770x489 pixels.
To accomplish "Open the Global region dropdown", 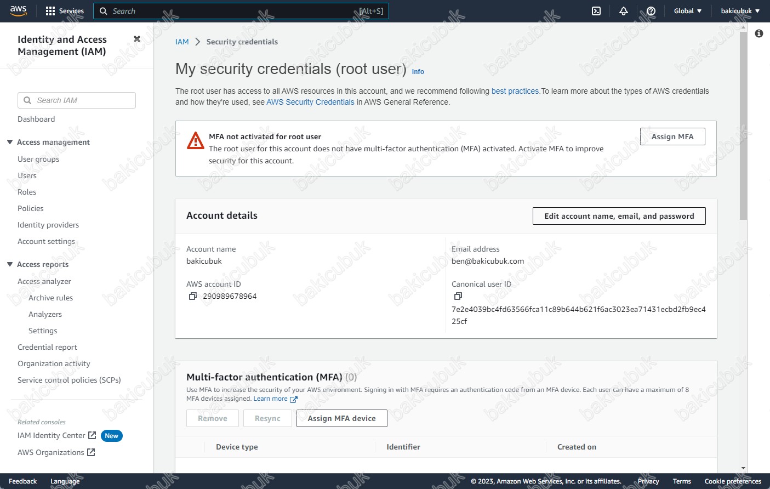I will [688, 11].
